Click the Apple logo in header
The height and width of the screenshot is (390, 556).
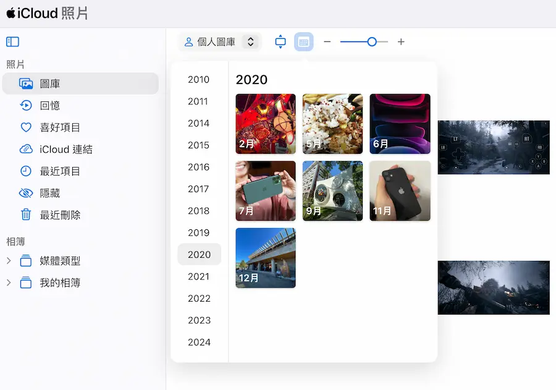[11, 13]
